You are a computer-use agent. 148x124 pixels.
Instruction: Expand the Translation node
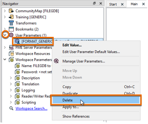click(x=11, y=84)
